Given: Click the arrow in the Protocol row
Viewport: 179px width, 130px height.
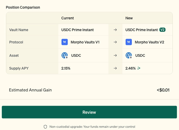Looking at the screenshot, I should click(115, 42).
